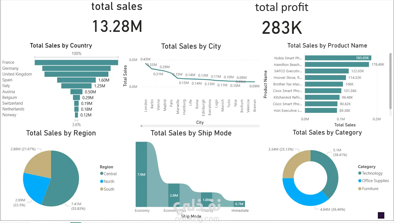Select the United Kingdom funnel bar
The height and width of the screenshot is (223, 394).
[76, 74]
